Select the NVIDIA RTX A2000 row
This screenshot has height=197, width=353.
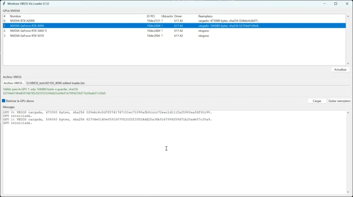[174, 21]
